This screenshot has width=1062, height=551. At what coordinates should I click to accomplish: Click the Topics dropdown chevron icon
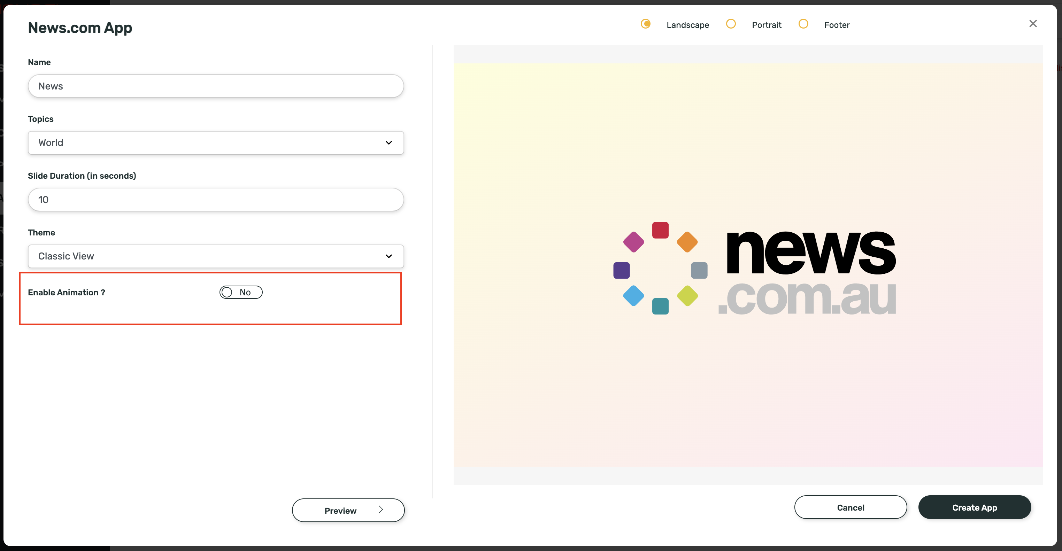pyautogui.click(x=389, y=142)
